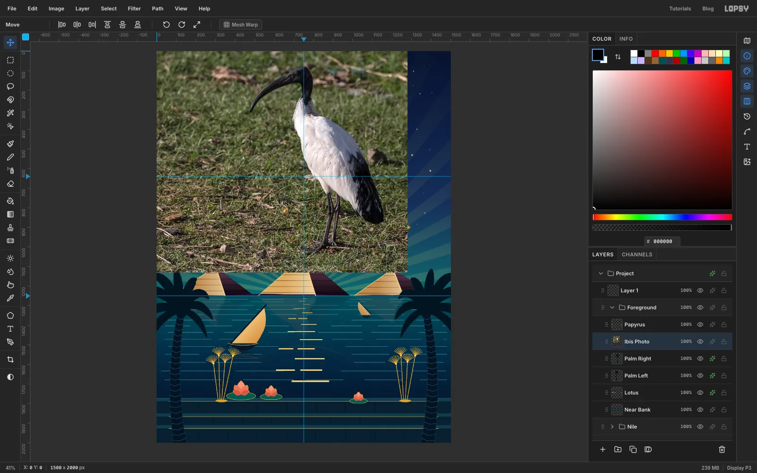Click the rainbow hue slider
Viewport: 757px width, 473px height.
pos(662,217)
